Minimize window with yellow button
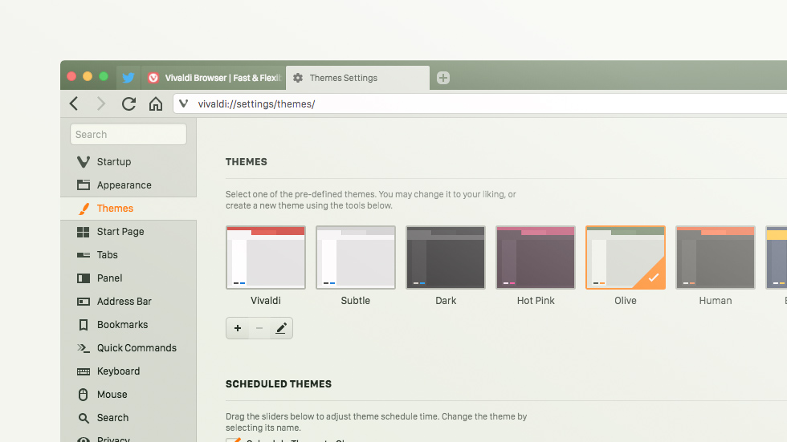This screenshot has height=442, width=787. tap(88, 76)
